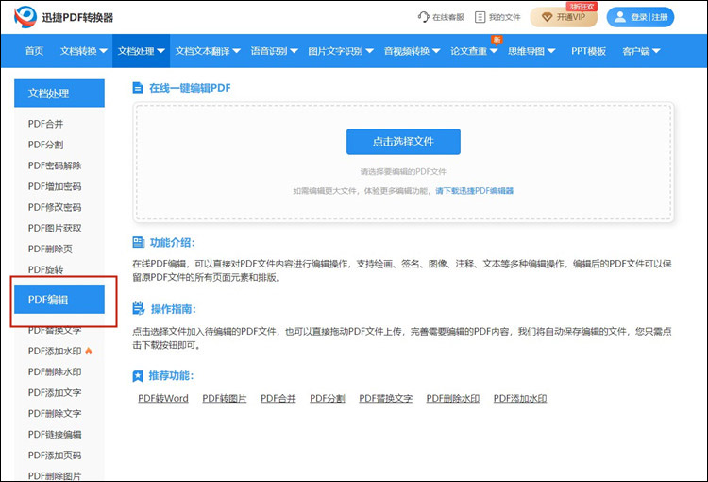Screen dimensions: 708x482
Task: Follow the 请下载迅捷PDF编辑器 link
Action: pos(474,191)
